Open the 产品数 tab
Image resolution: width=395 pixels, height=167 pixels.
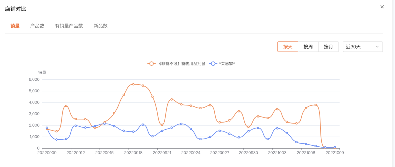click(37, 26)
